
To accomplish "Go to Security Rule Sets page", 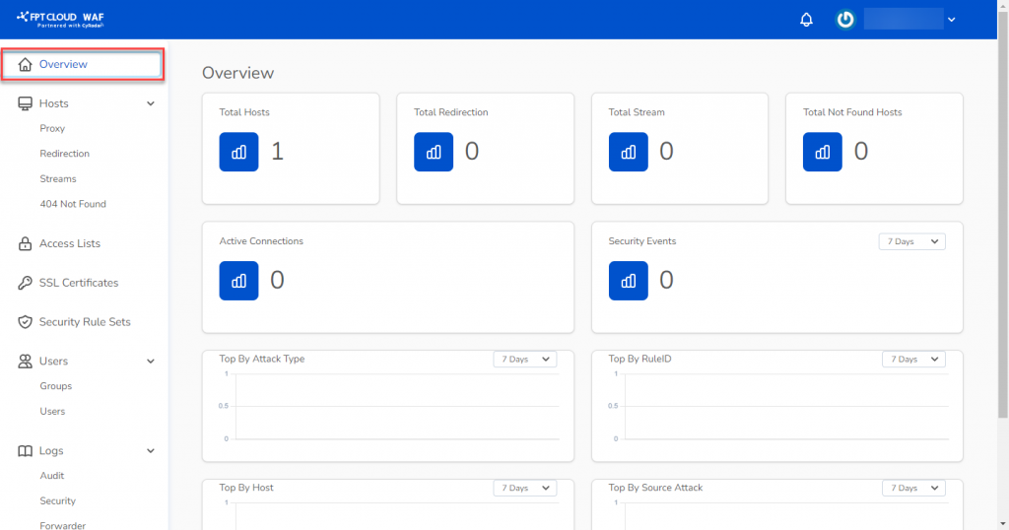I will 85,322.
